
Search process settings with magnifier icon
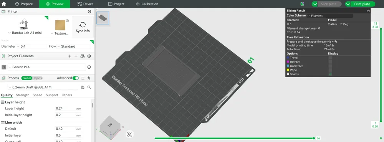click(x=89, y=87)
